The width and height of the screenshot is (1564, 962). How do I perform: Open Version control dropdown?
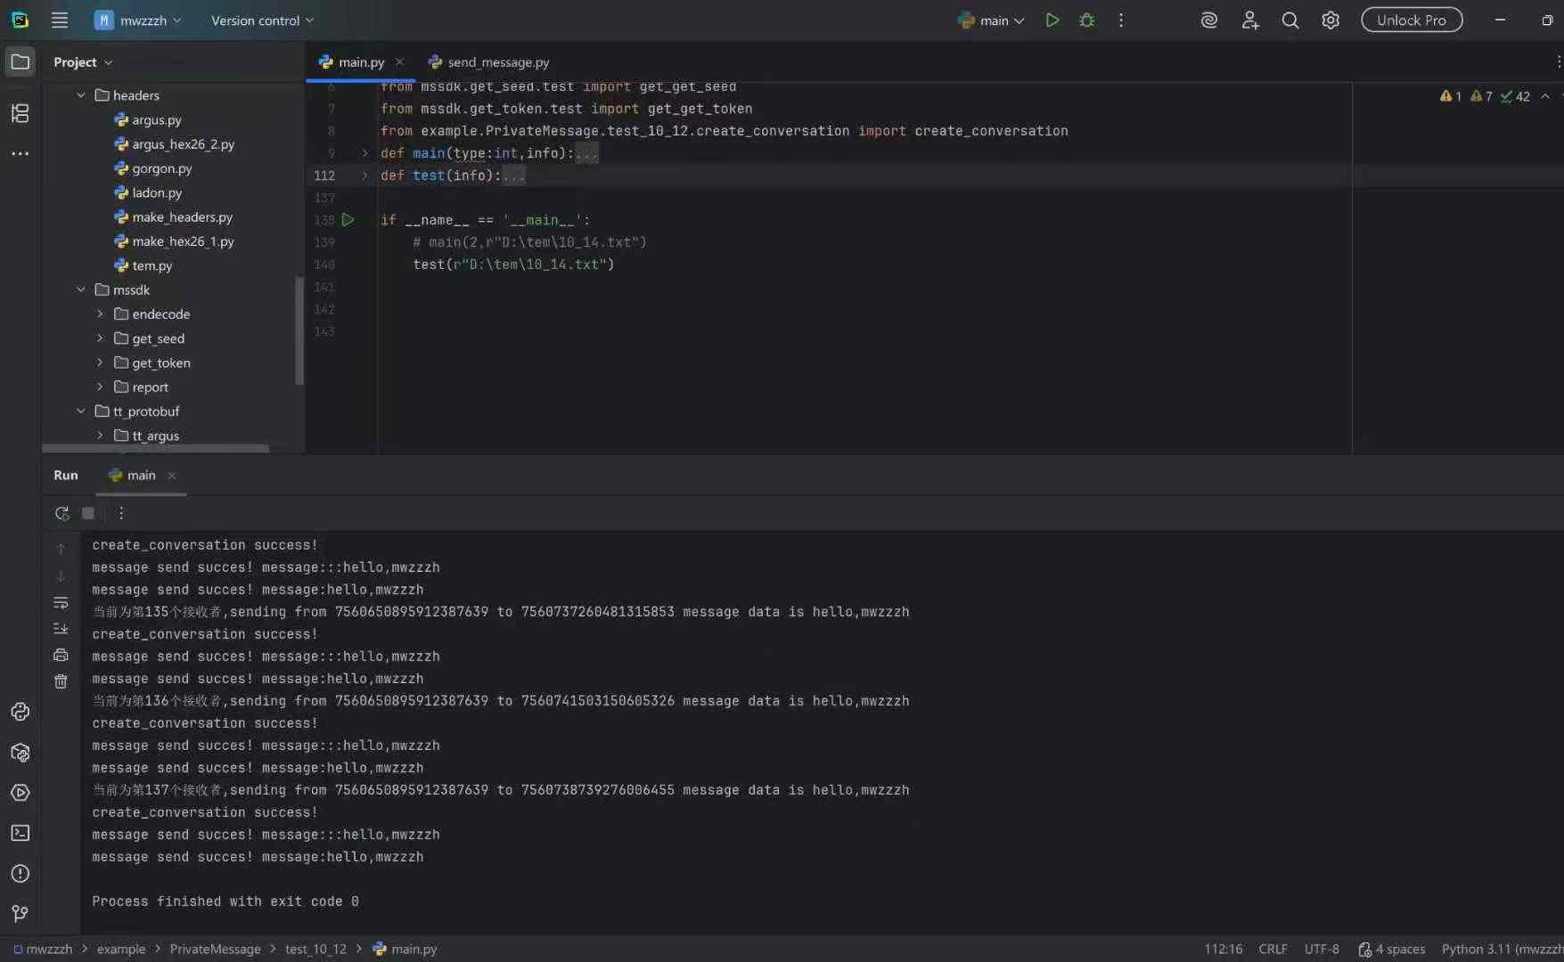coord(262,20)
